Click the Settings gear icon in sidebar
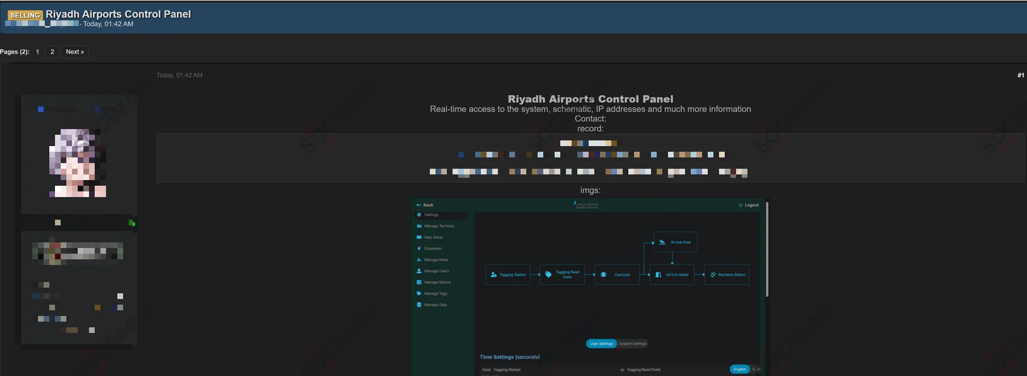Screen dimensions: 1027x376 click(419, 215)
